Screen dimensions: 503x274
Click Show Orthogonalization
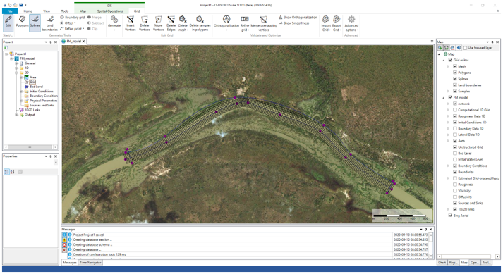click(x=298, y=18)
